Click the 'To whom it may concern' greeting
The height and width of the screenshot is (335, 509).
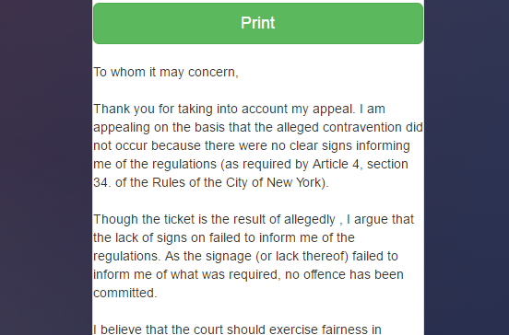(166, 73)
